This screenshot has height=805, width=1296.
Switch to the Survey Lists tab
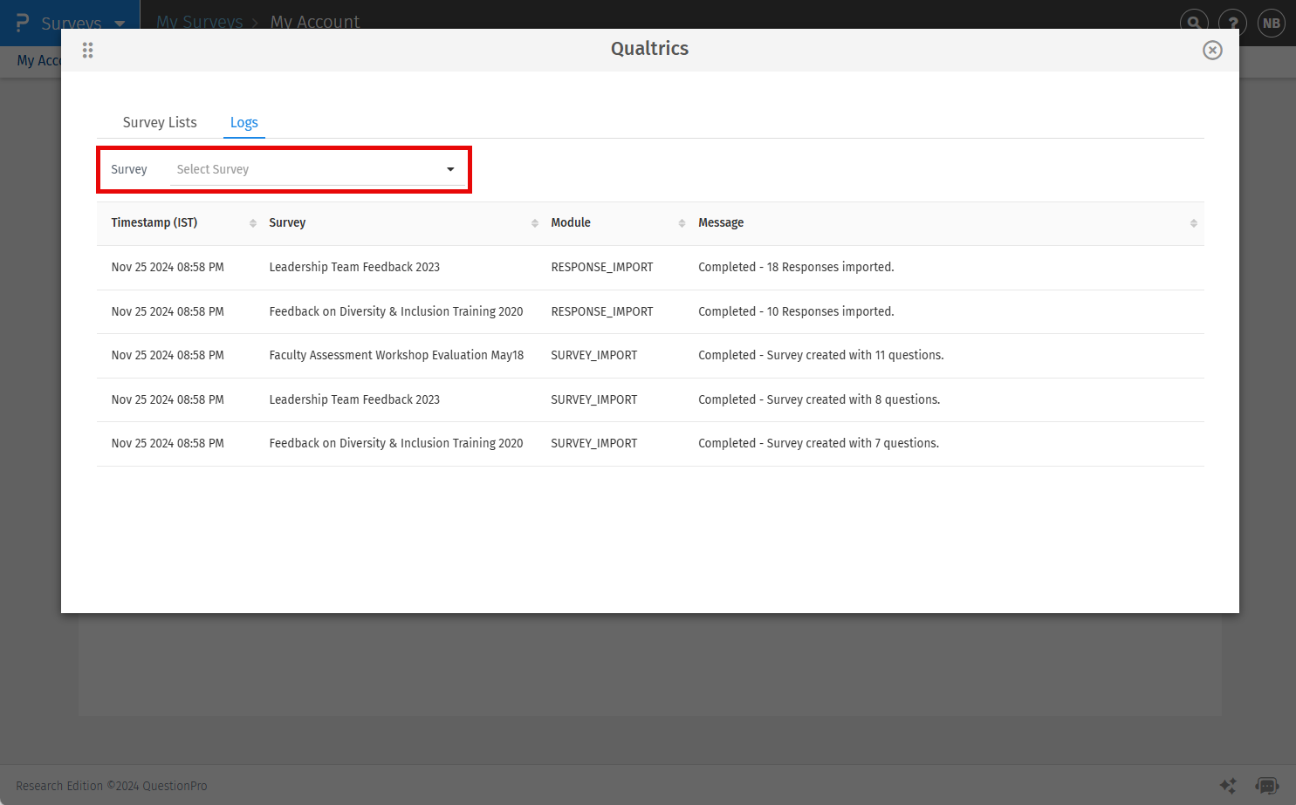pos(160,122)
